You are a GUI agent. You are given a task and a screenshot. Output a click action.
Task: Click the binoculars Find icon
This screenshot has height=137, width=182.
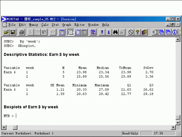pos(115,32)
